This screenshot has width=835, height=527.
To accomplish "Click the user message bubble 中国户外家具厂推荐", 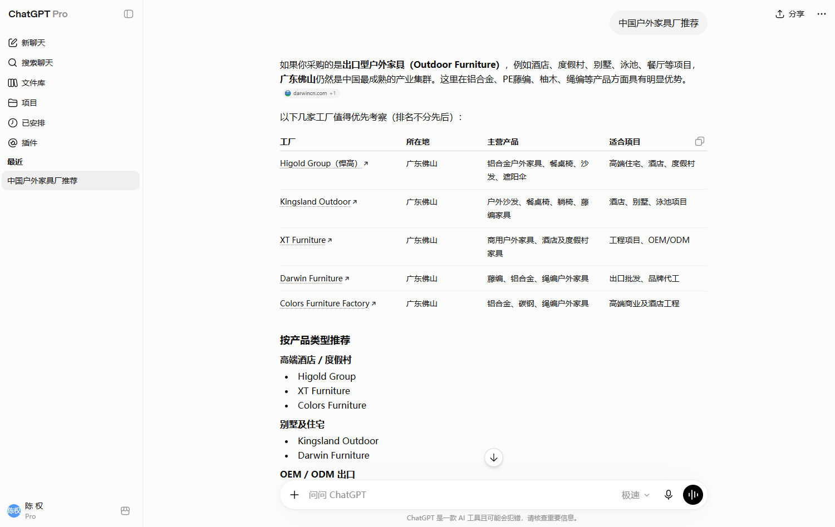I will tap(659, 23).
